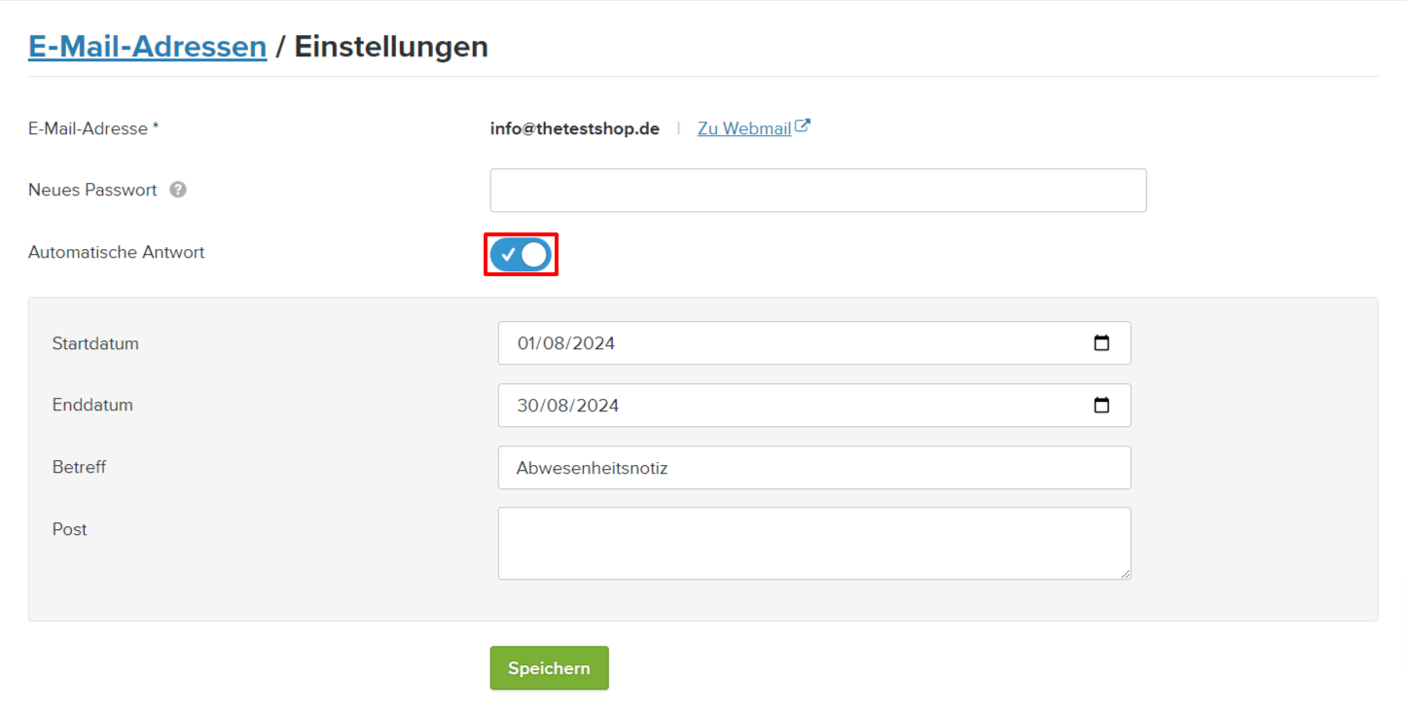Click inside the Post message textarea
The width and height of the screenshot is (1407, 711).
pyautogui.click(x=813, y=543)
